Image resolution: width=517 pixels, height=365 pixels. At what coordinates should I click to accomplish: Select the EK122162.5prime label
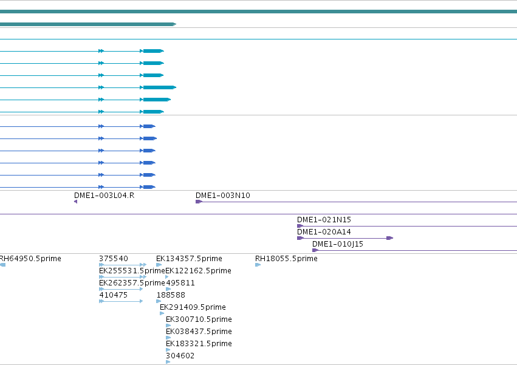tap(199, 271)
